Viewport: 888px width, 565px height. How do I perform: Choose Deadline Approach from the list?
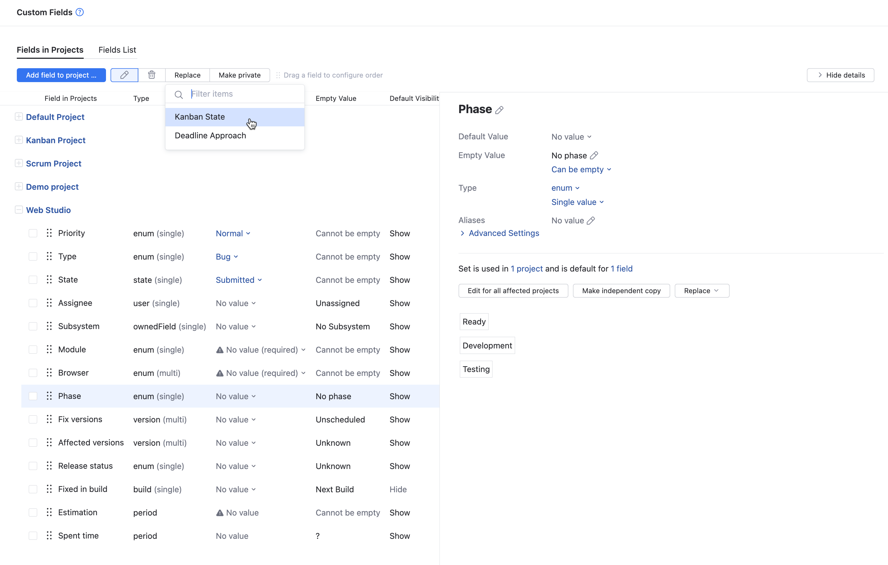[x=210, y=135]
